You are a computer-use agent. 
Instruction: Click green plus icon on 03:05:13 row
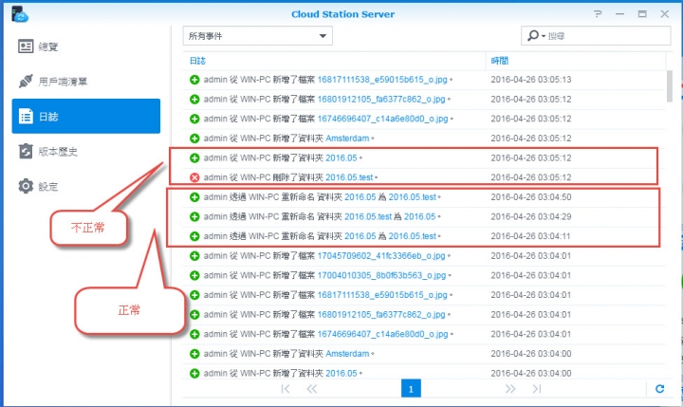pyautogui.click(x=194, y=80)
